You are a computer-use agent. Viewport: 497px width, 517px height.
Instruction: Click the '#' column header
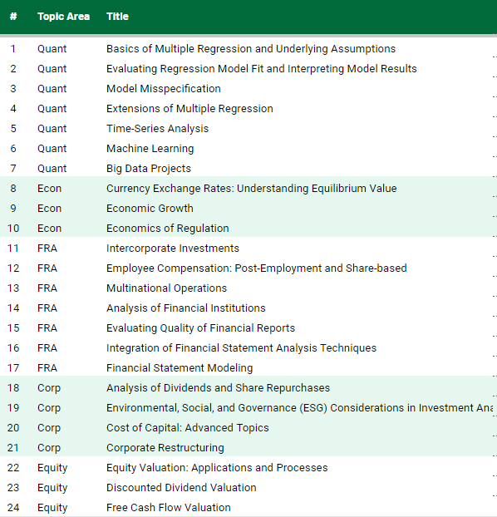13,17
